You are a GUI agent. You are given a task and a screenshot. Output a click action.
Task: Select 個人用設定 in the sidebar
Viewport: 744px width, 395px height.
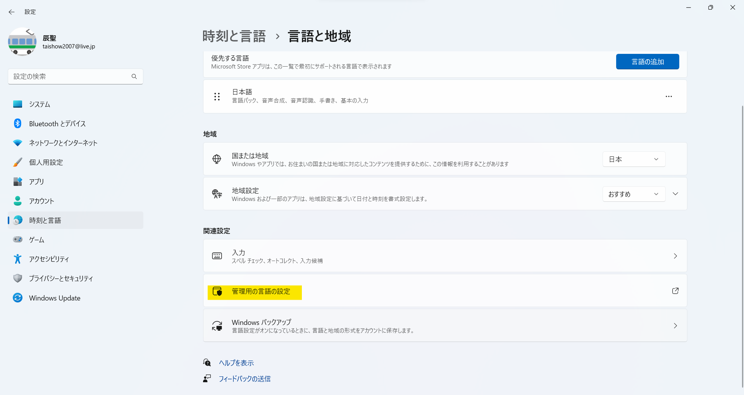76,162
